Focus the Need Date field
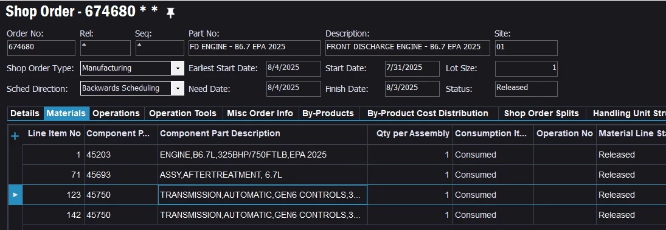 [x=294, y=88]
